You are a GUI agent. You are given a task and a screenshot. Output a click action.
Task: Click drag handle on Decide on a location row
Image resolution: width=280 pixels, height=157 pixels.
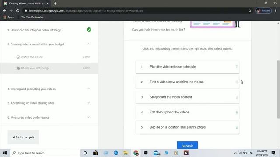coord(237,127)
